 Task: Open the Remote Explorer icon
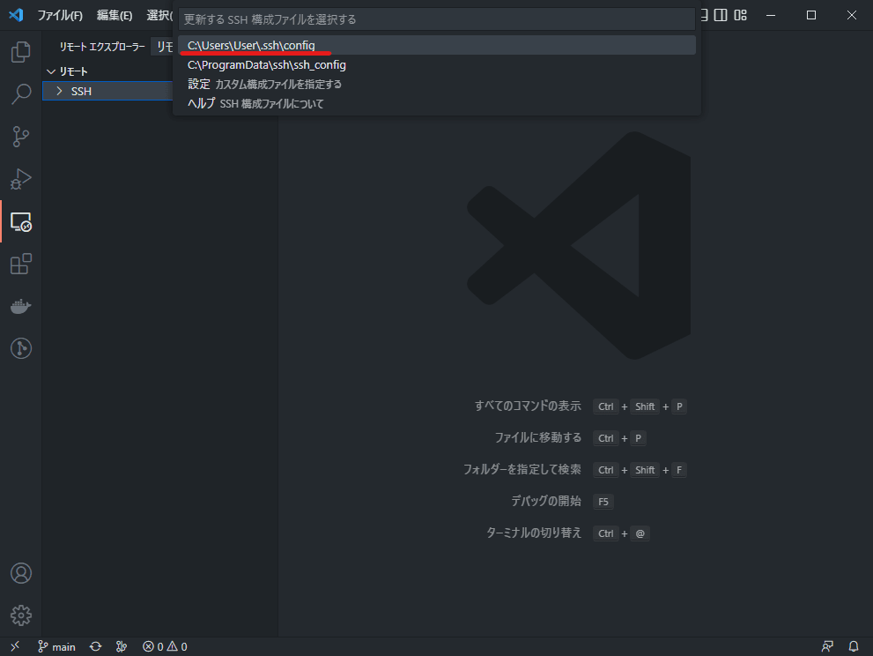pos(20,221)
